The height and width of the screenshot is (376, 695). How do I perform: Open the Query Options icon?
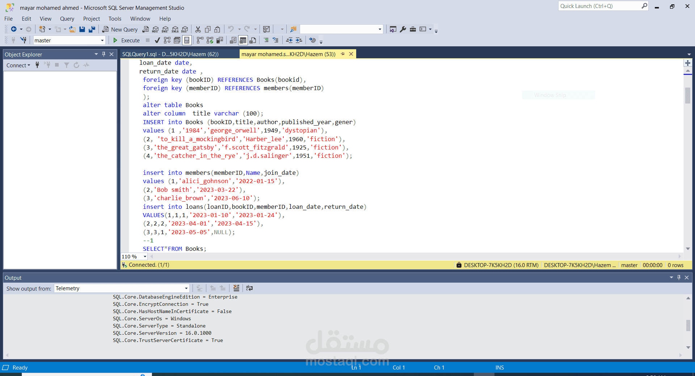pos(177,40)
